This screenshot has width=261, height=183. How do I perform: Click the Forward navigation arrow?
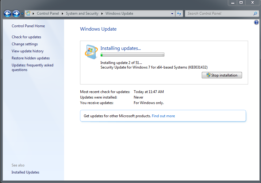click(x=16, y=13)
